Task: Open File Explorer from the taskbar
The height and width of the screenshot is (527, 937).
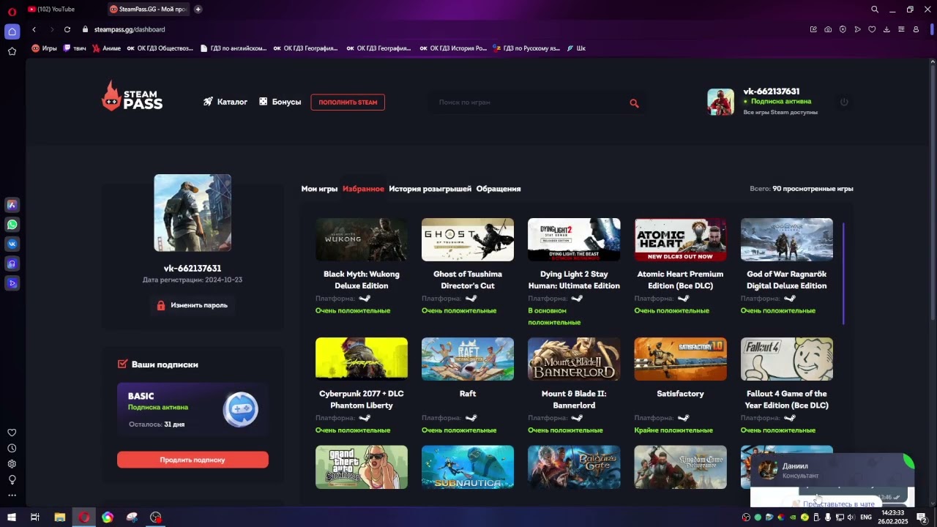Action: tap(60, 517)
